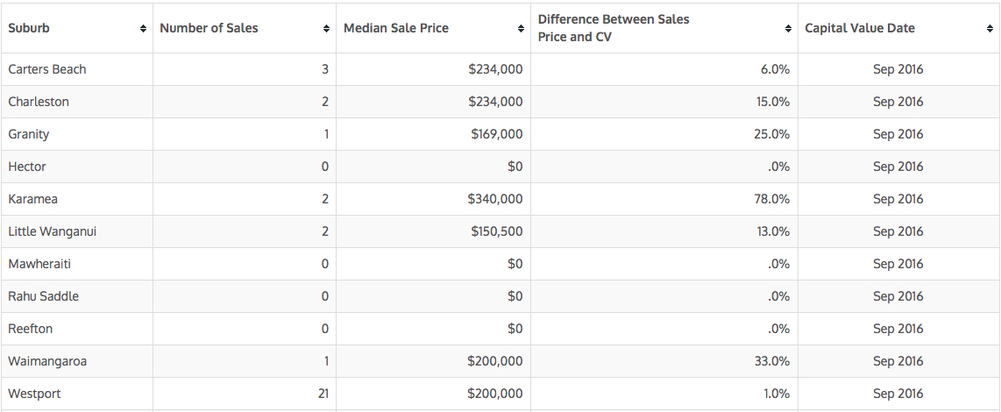Select the Median Sale Price header label
The width and height of the screenshot is (1001, 412).
[x=396, y=28]
